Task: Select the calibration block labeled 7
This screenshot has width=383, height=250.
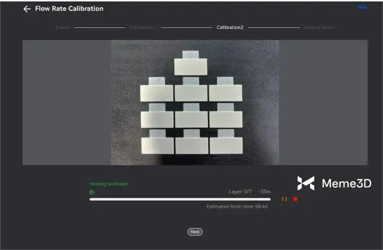Action: pyautogui.click(x=226, y=144)
